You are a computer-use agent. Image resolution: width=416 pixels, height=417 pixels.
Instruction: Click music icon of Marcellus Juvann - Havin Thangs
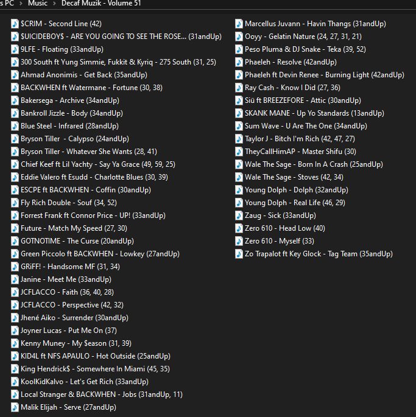(x=239, y=24)
